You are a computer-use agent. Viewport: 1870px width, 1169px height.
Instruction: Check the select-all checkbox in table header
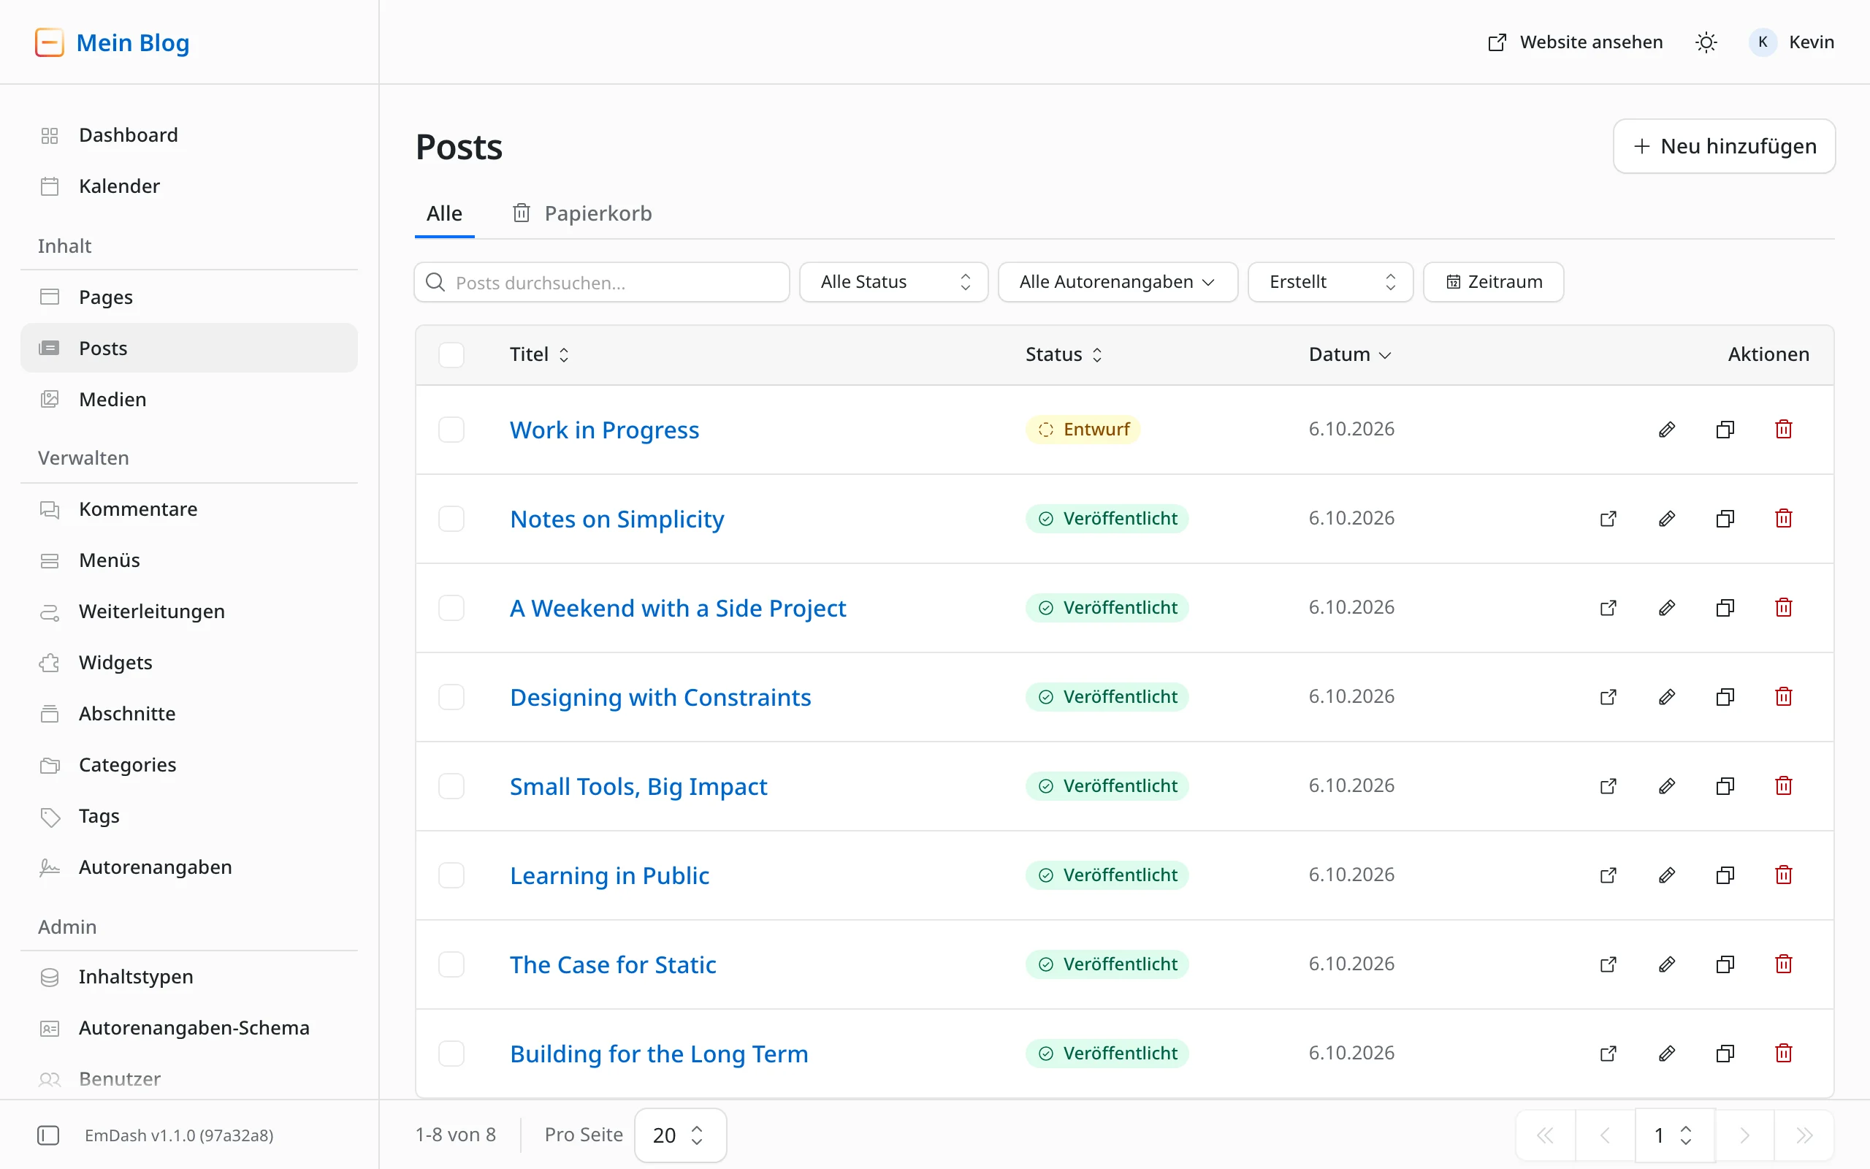pyautogui.click(x=451, y=355)
